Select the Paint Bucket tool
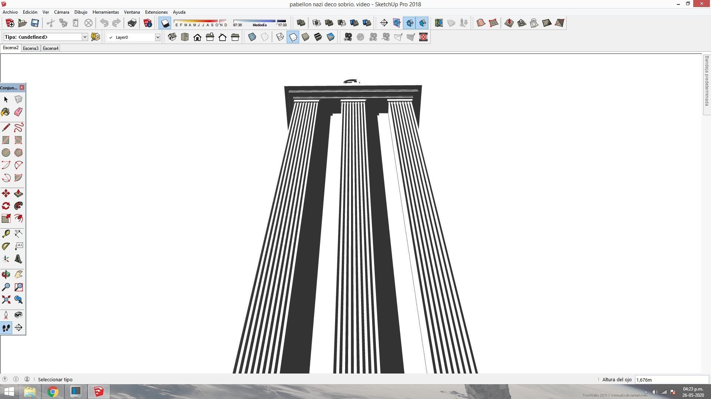Viewport: 711px width, 399px height. click(6, 112)
